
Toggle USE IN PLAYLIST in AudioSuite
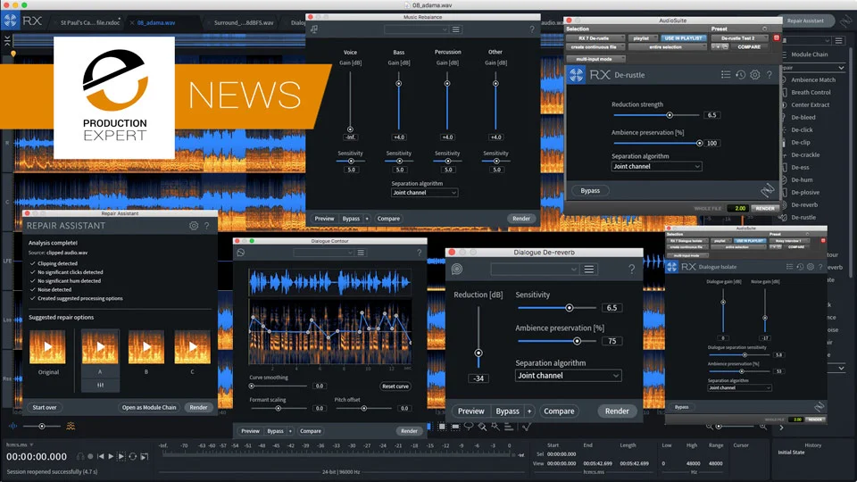point(683,38)
